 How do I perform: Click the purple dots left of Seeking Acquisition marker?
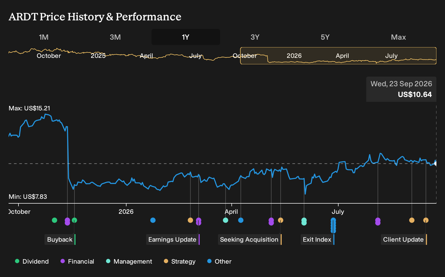(271, 222)
